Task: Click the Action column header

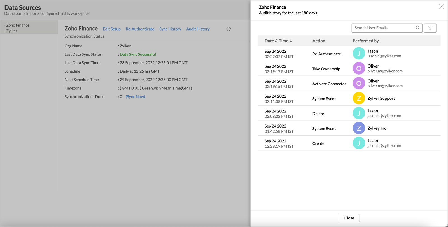Action: [x=319, y=41]
